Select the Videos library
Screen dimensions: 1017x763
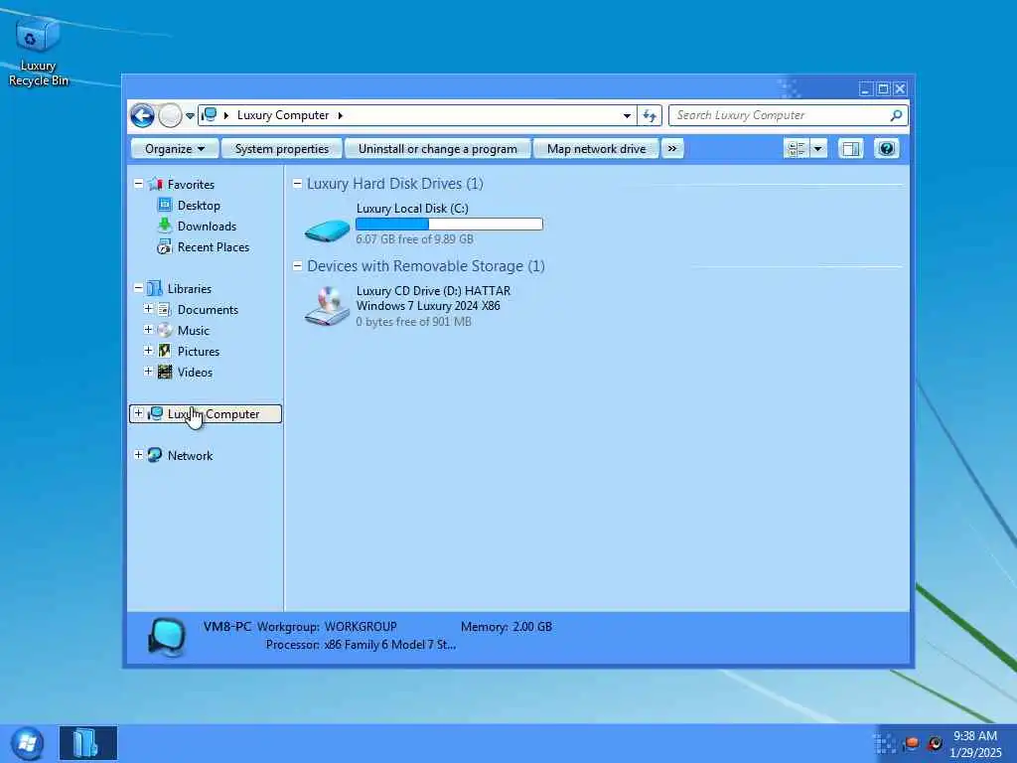[x=195, y=373]
